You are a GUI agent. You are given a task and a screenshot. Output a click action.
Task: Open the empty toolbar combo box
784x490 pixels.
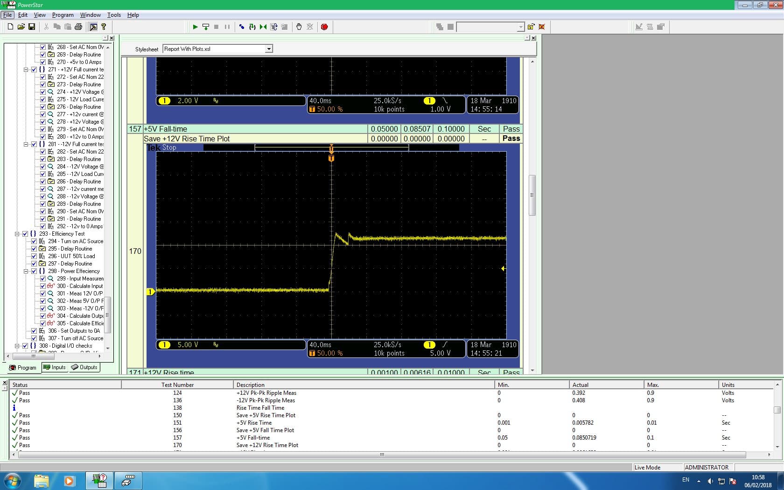[521, 27]
